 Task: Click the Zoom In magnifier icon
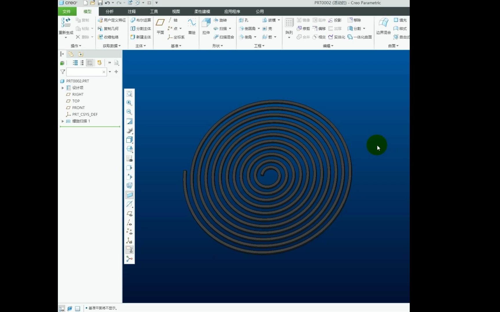click(x=129, y=103)
